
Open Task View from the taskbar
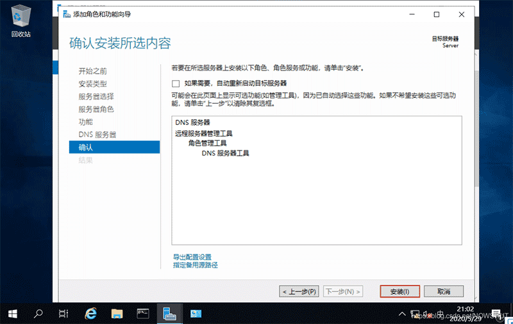[63, 313]
